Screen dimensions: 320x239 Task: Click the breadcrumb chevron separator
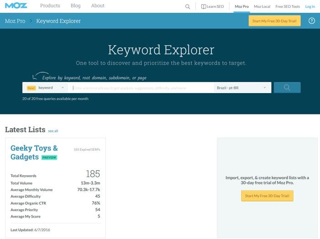tap(31, 21)
